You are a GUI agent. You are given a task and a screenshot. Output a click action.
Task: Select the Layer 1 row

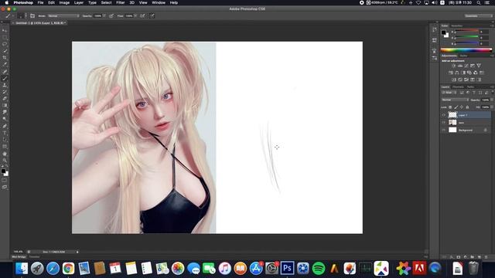point(466,115)
